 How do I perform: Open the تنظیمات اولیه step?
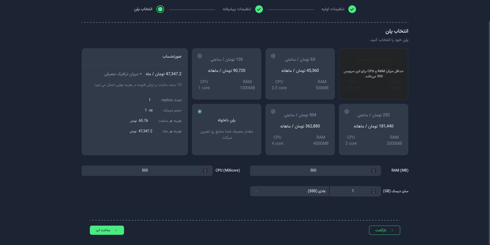coord(333,9)
